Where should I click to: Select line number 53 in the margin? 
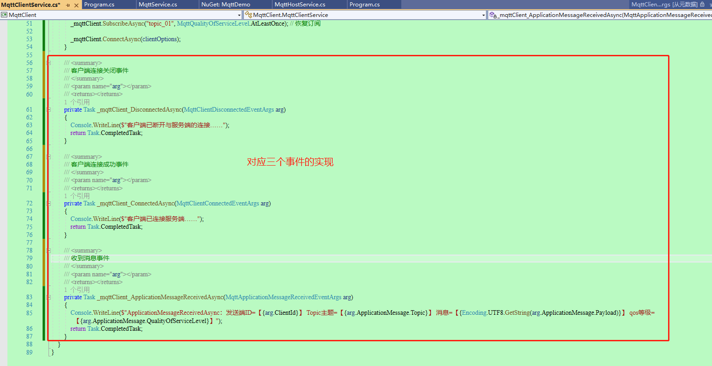pyautogui.click(x=29, y=39)
